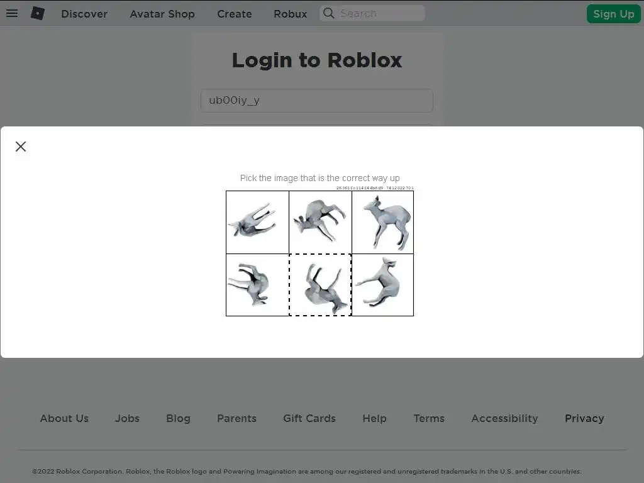Click 'Pick the image that is the correct way up'
Screen dimensions: 644x483
(320, 178)
